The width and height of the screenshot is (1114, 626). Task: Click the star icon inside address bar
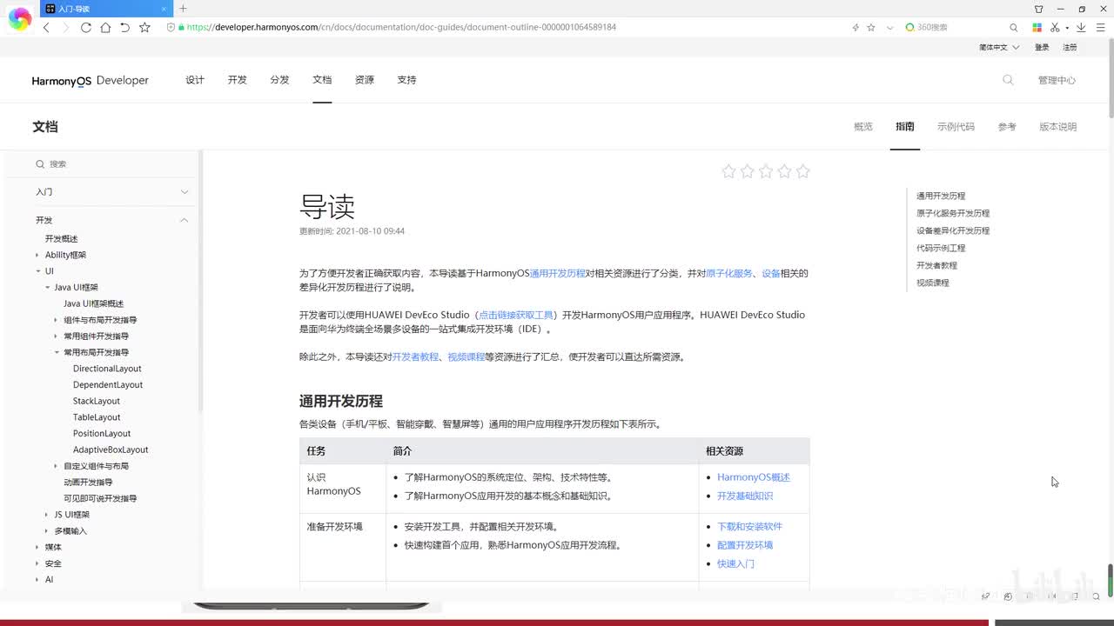[x=871, y=27]
